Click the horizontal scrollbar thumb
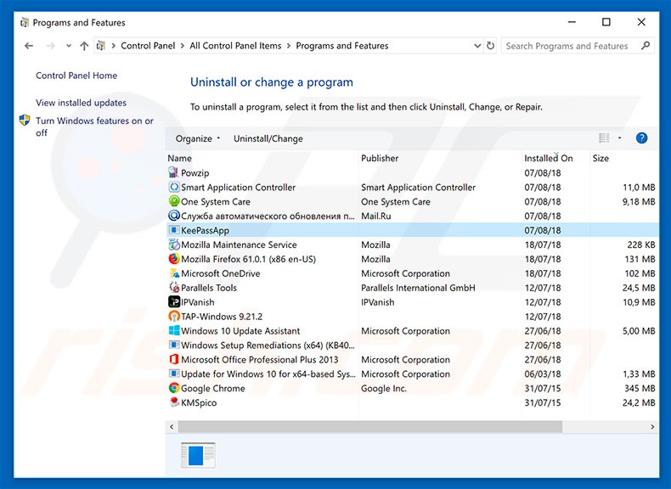671x489 pixels. [x=370, y=426]
